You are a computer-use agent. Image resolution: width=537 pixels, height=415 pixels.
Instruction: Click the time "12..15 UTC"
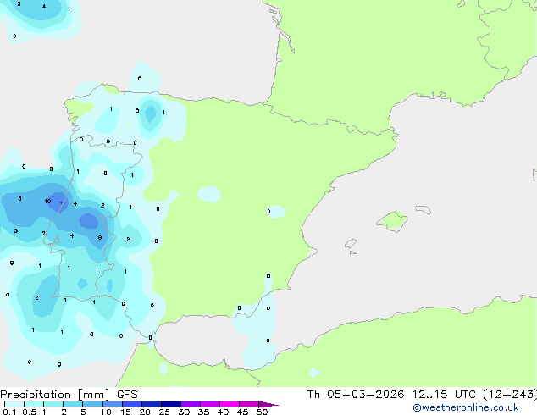coord(444,395)
